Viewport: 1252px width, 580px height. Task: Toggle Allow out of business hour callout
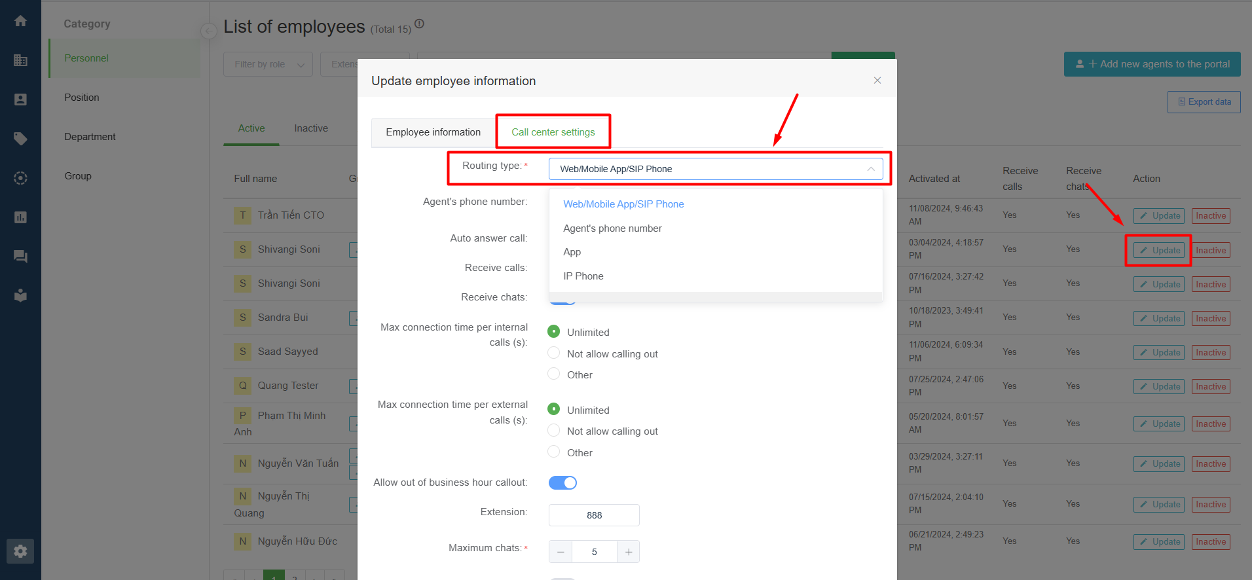(562, 482)
